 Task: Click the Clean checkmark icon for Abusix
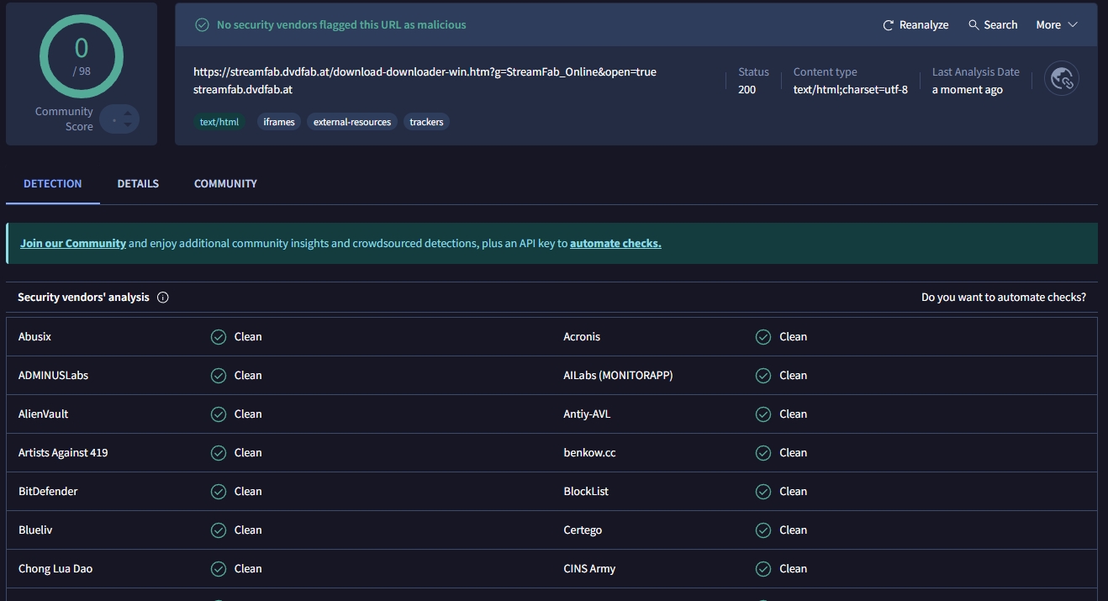[x=219, y=337]
